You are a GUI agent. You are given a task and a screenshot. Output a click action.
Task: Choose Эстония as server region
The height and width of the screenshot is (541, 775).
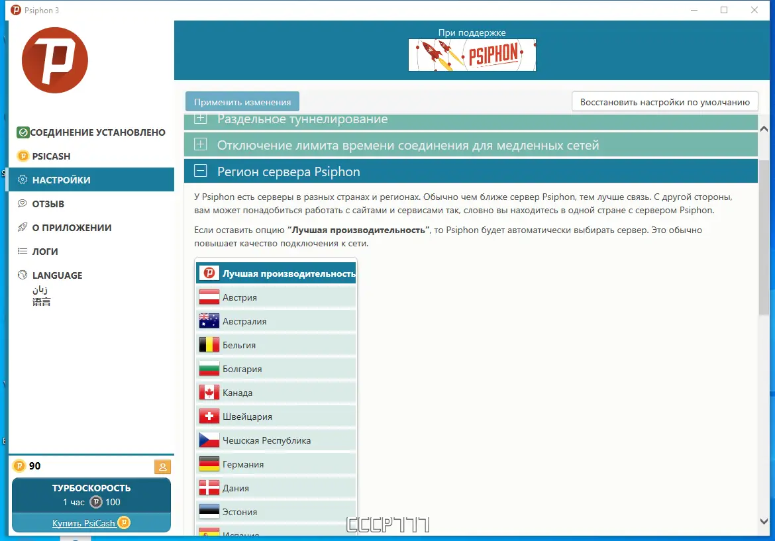pyautogui.click(x=276, y=512)
